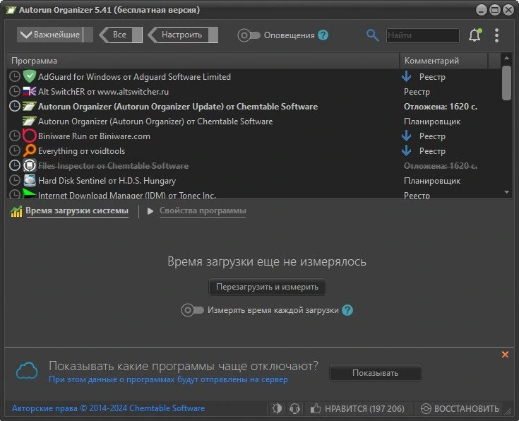Image resolution: width=519 pixels, height=421 pixels.
Task: Click the clock icon beside Files Inspector
Action: (15, 165)
